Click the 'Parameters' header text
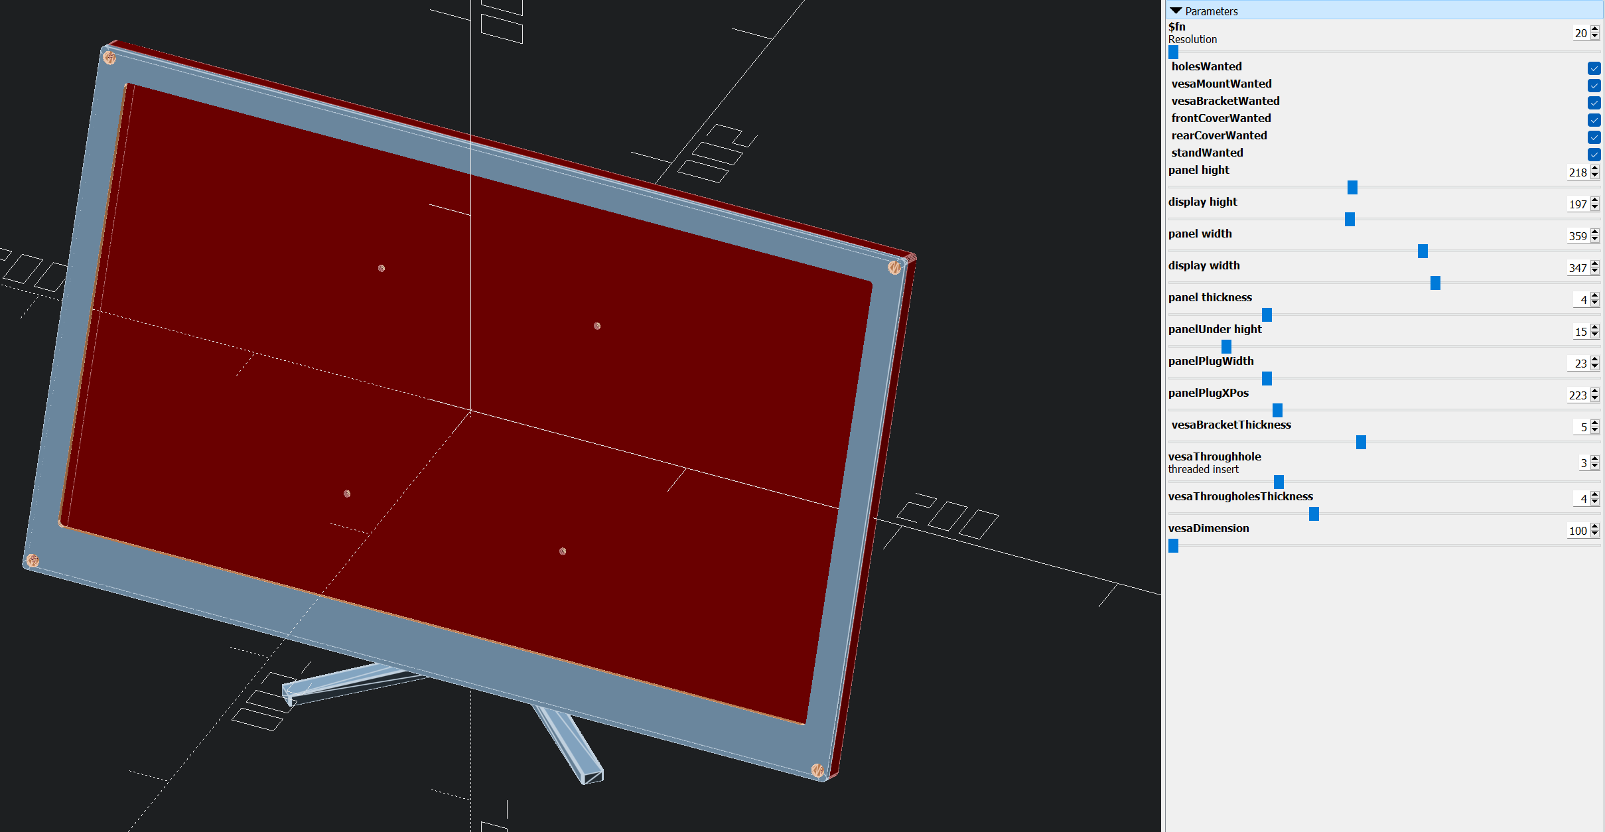 [x=1211, y=11]
